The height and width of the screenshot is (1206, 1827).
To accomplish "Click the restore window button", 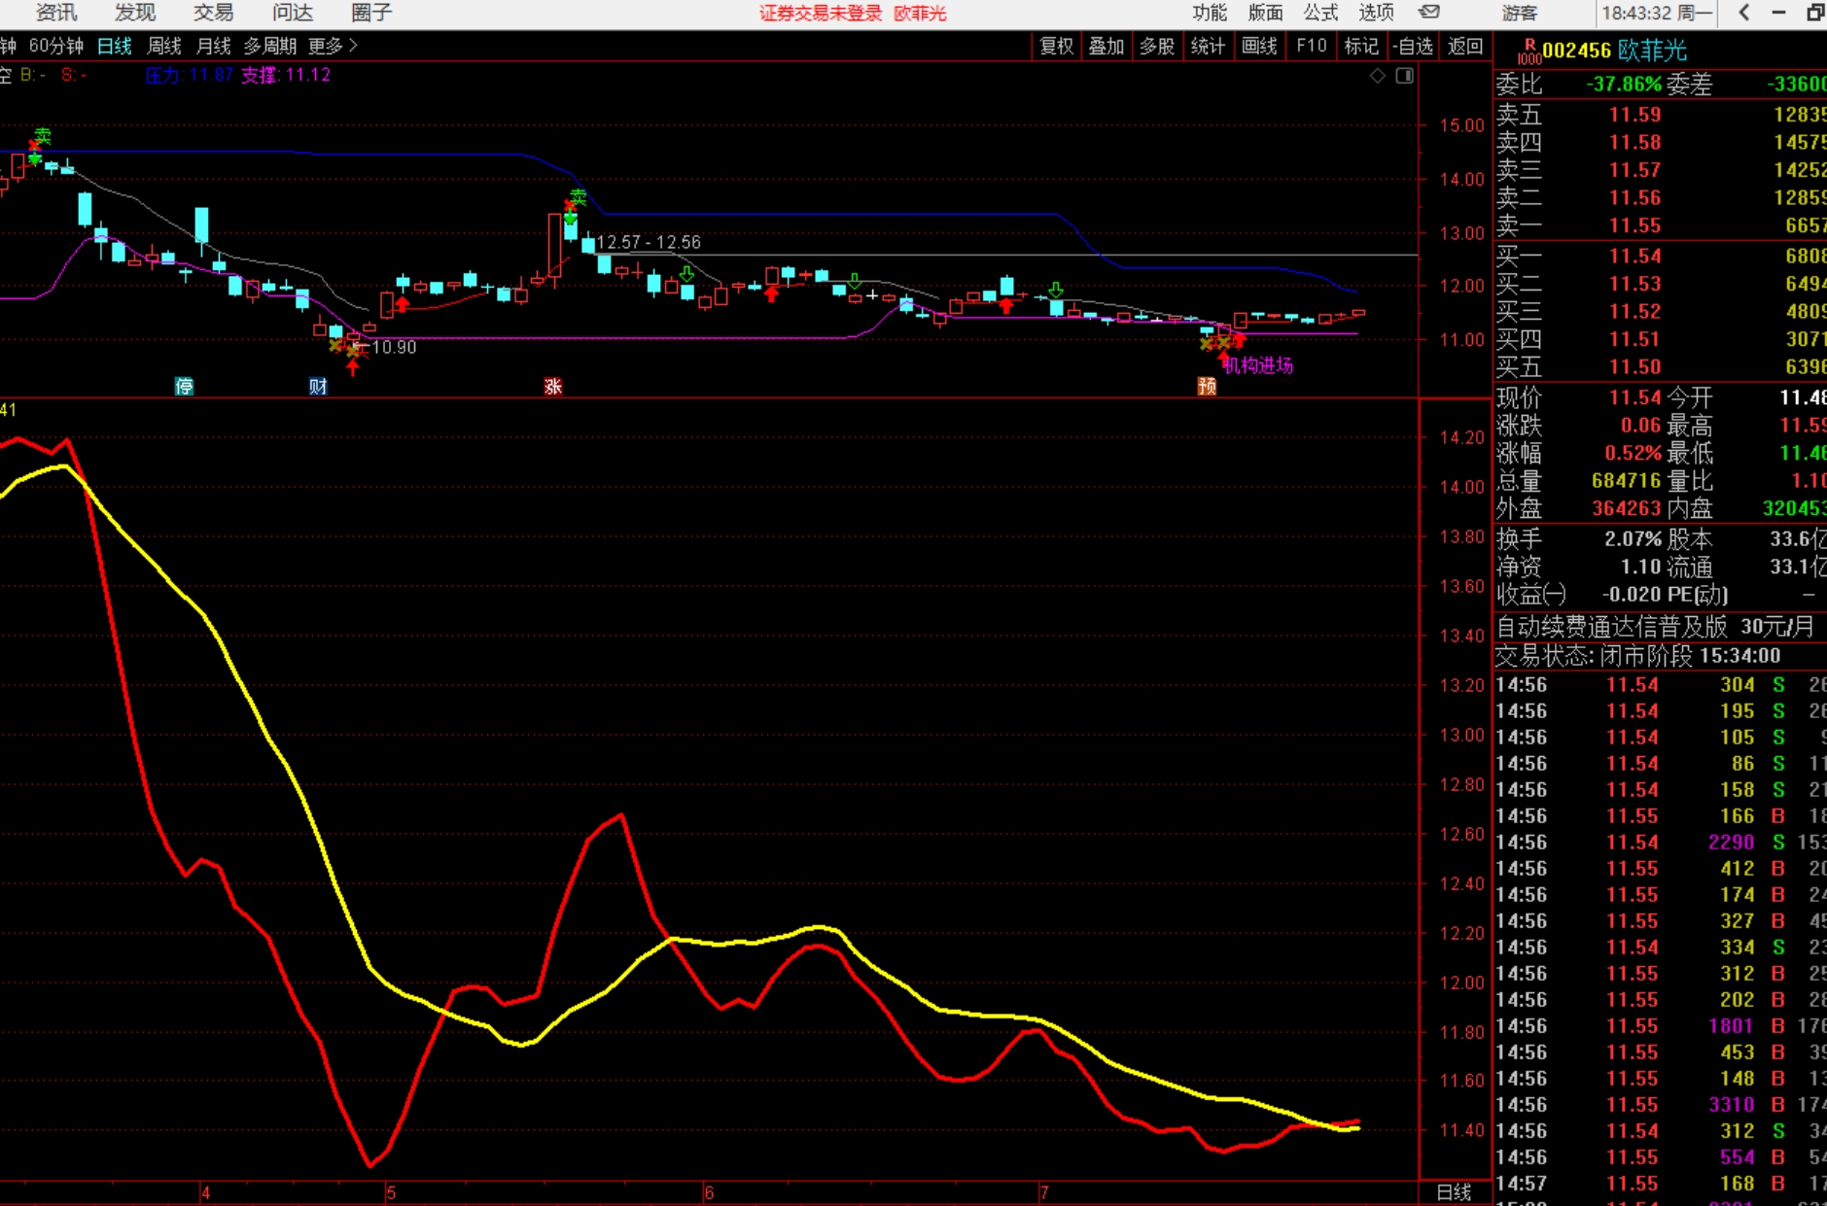I will click(1815, 13).
